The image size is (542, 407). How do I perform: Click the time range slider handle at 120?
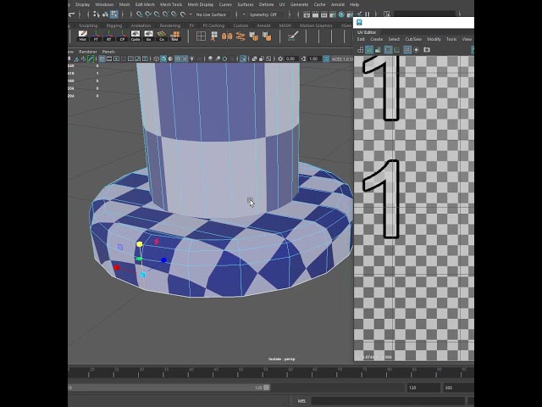coord(267,387)
